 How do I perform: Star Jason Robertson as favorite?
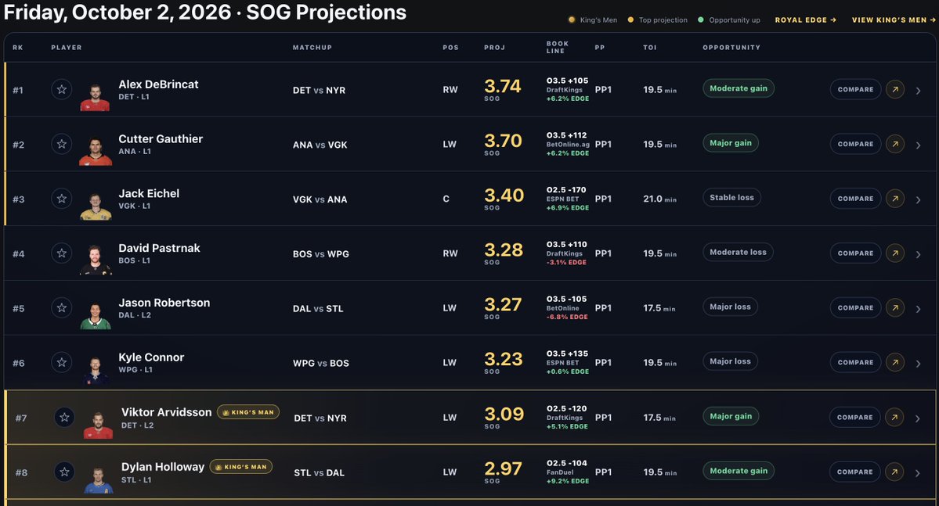62,308
